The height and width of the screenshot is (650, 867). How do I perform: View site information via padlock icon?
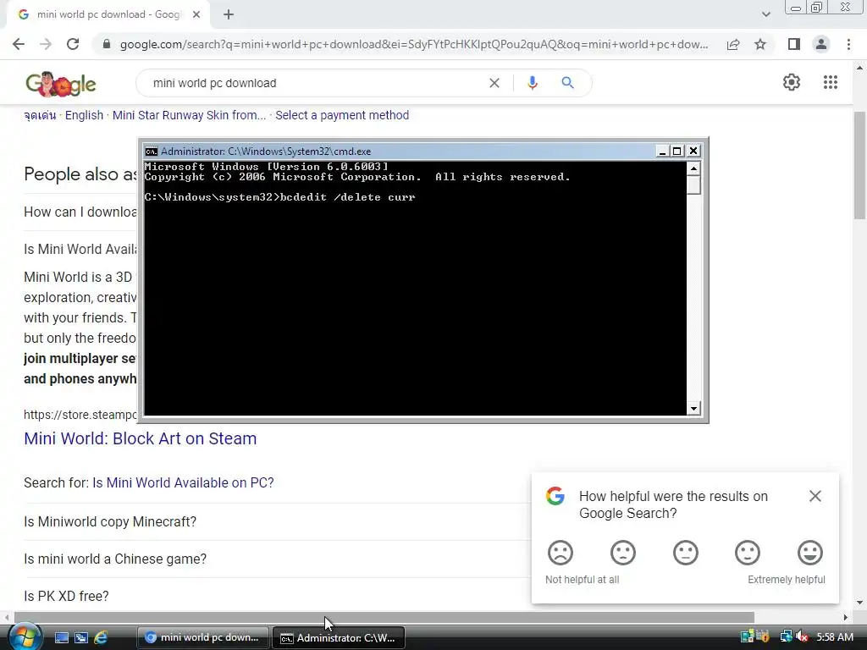tap(107, 44)
